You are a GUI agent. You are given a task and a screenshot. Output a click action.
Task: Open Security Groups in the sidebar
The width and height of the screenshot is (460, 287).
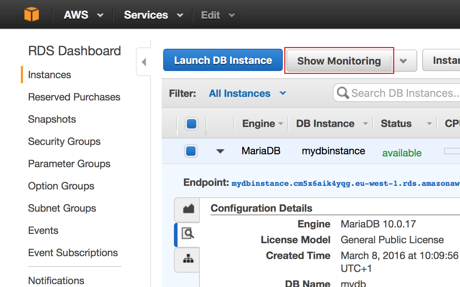(x=64, y=141)
